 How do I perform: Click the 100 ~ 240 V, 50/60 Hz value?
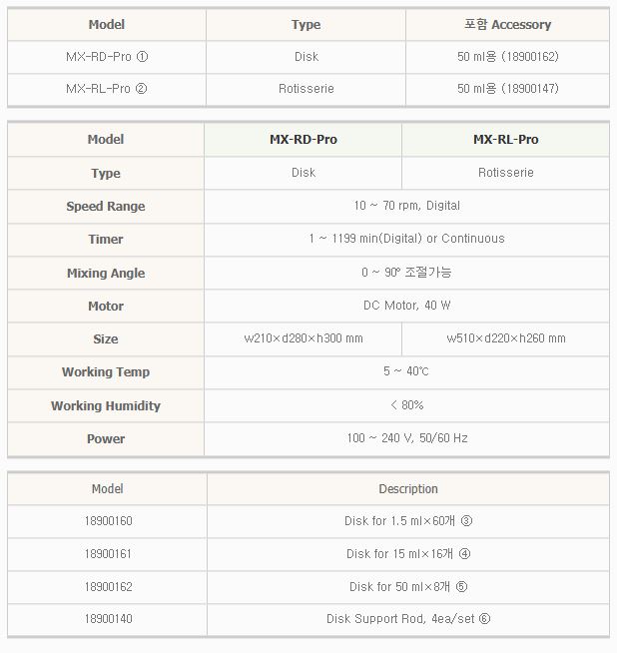point(406,438)
